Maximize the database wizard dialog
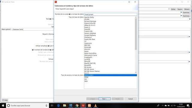The width and height of the screenshot is (192, 108). click(x=129, y=2)
